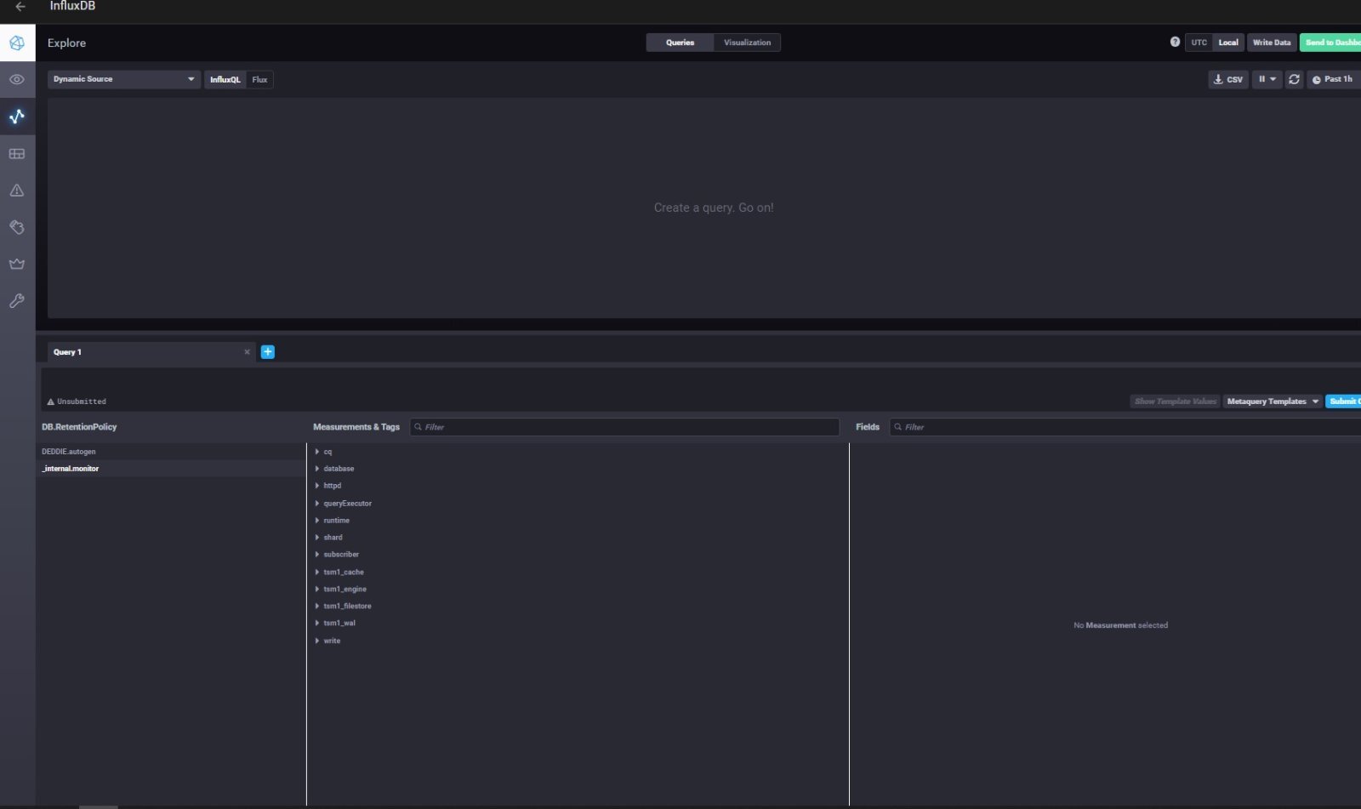The width and height of the screenshot is (1361, 809).
Task: Click the Write Data button
Action: [1271, 43]
